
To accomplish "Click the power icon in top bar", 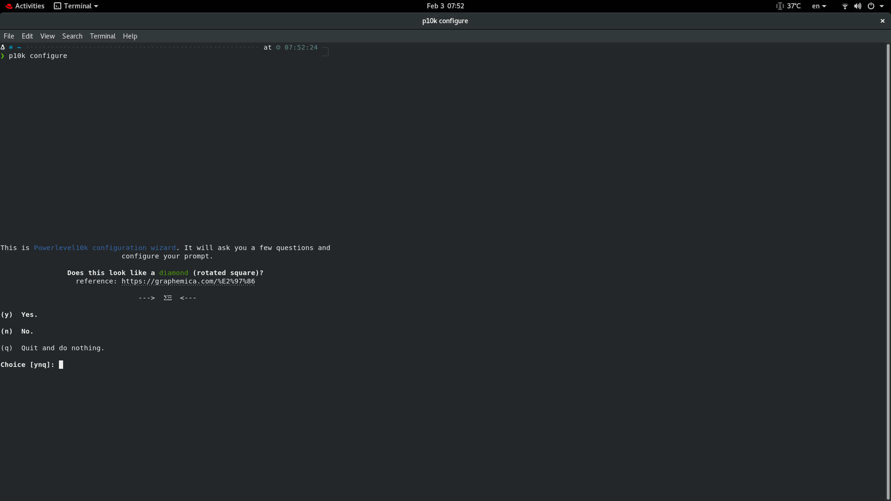I will pos(871,6).
